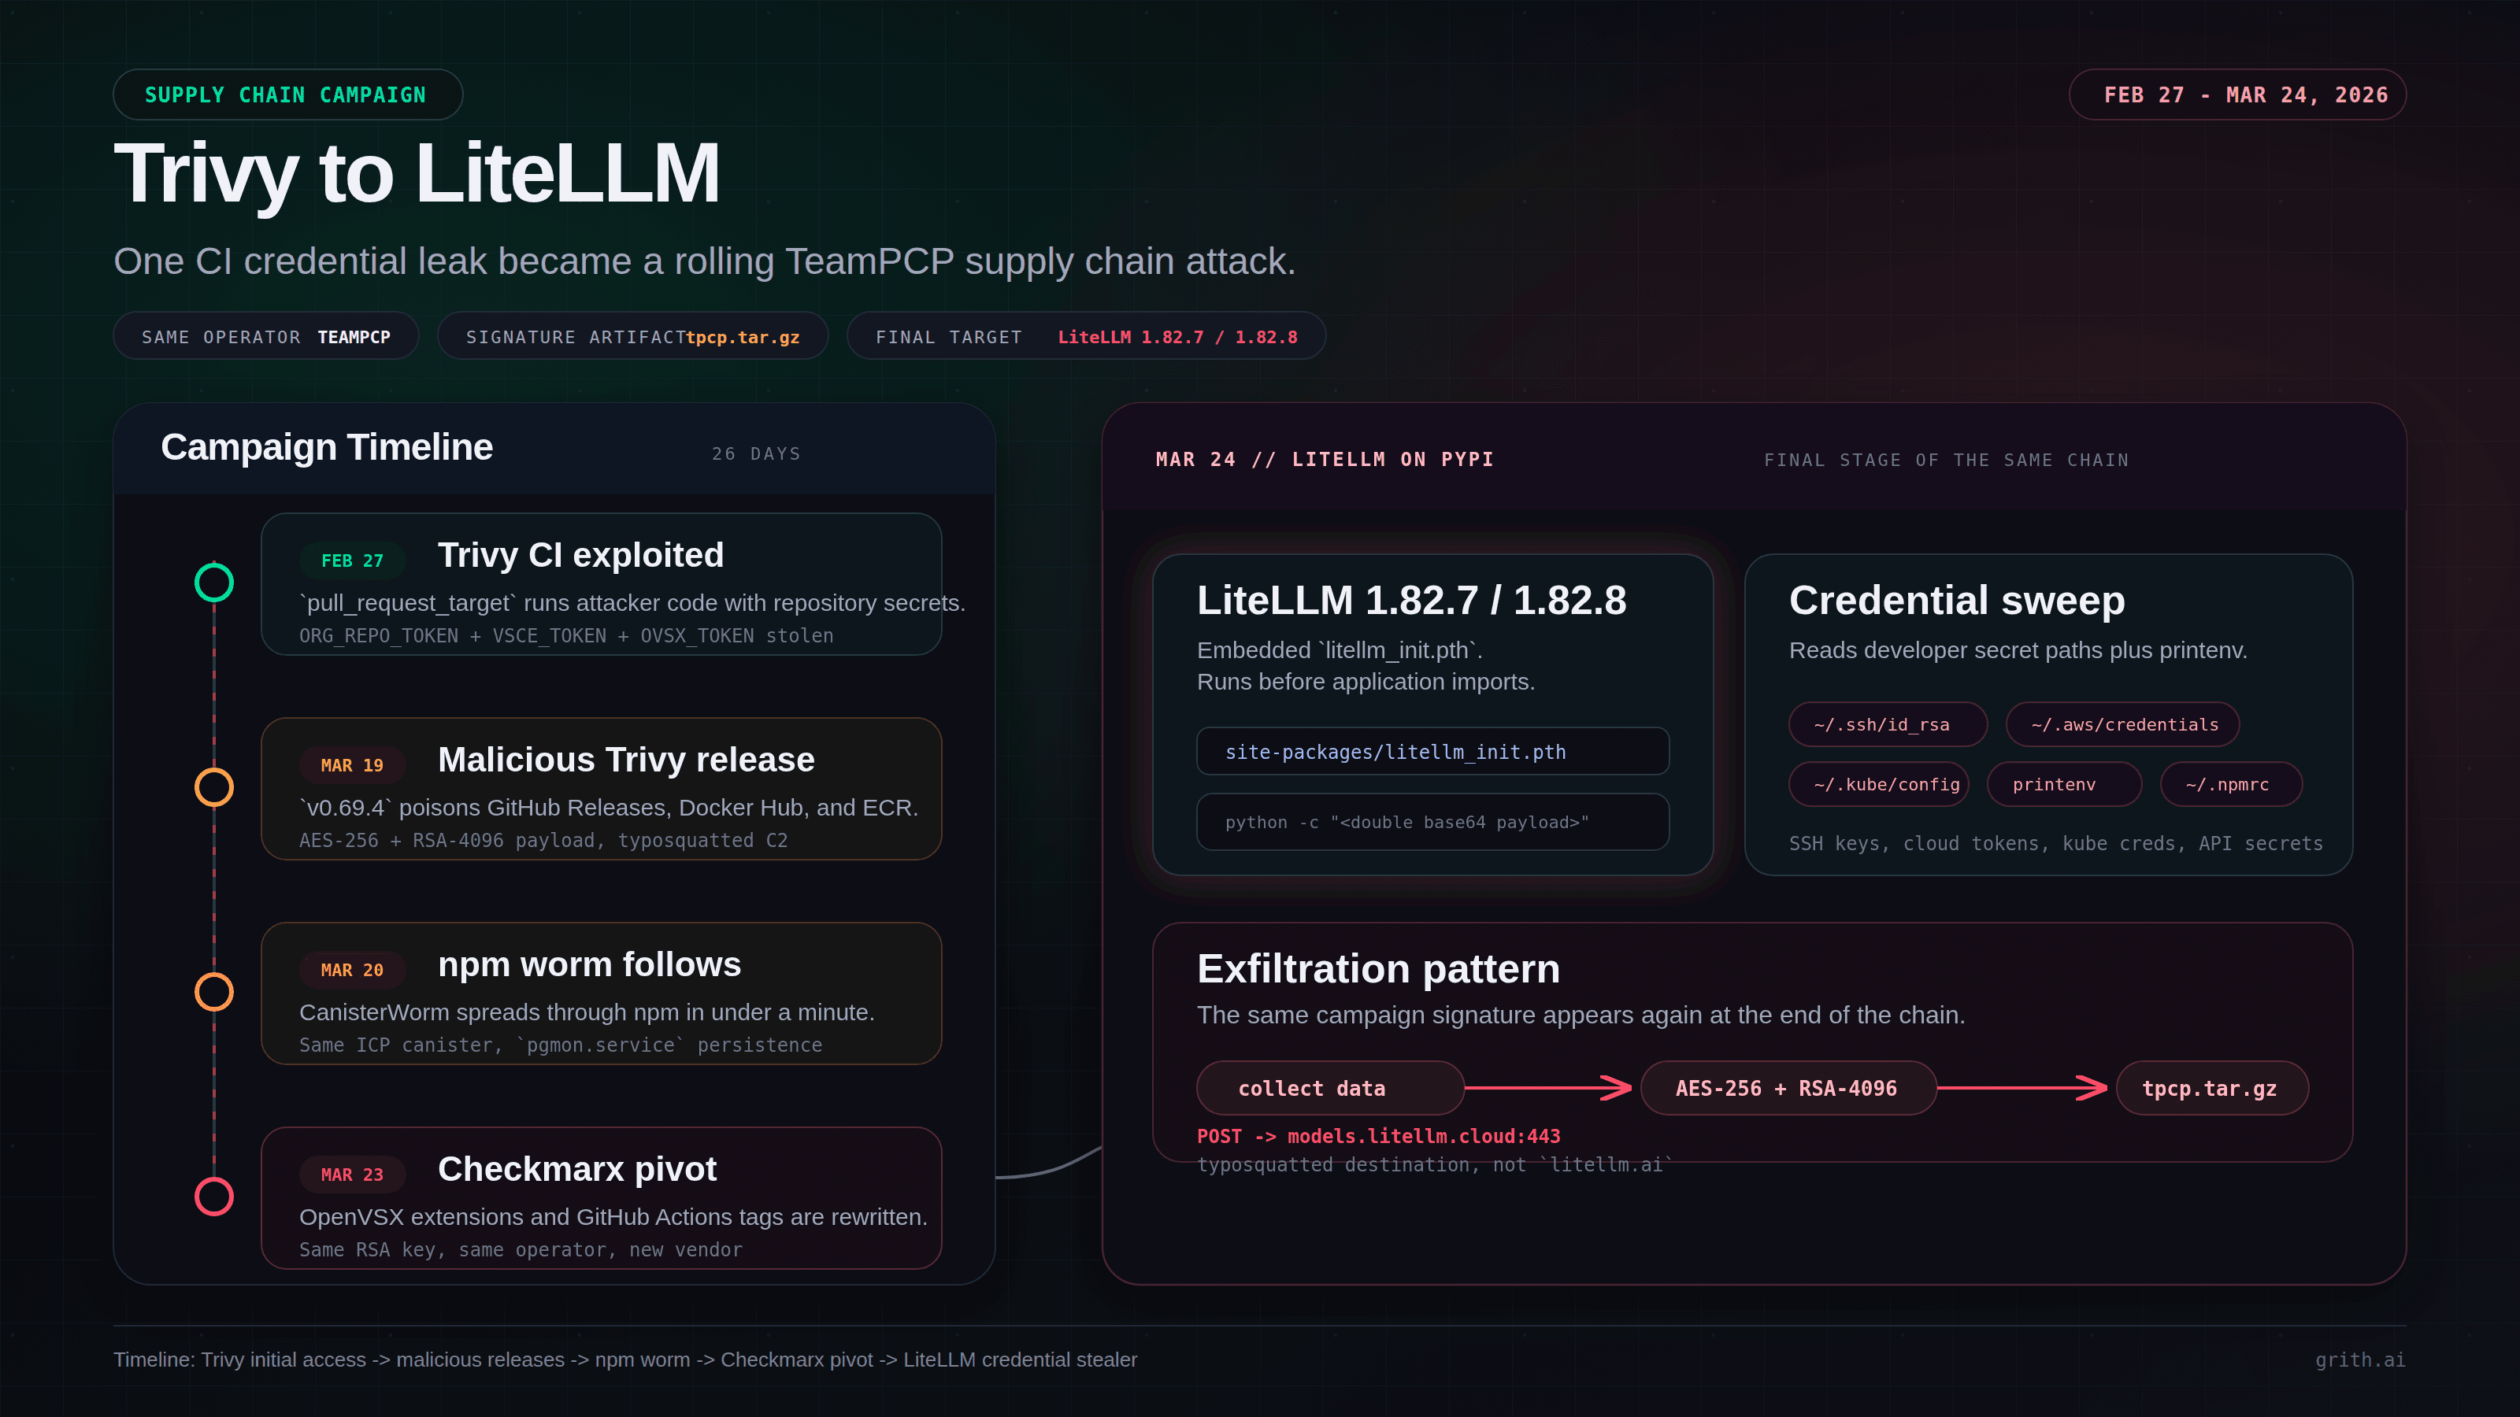The height and width of the screenshot is (1417, 2520).
Task: Click the printenv chip
Action: pos(2063,784)
